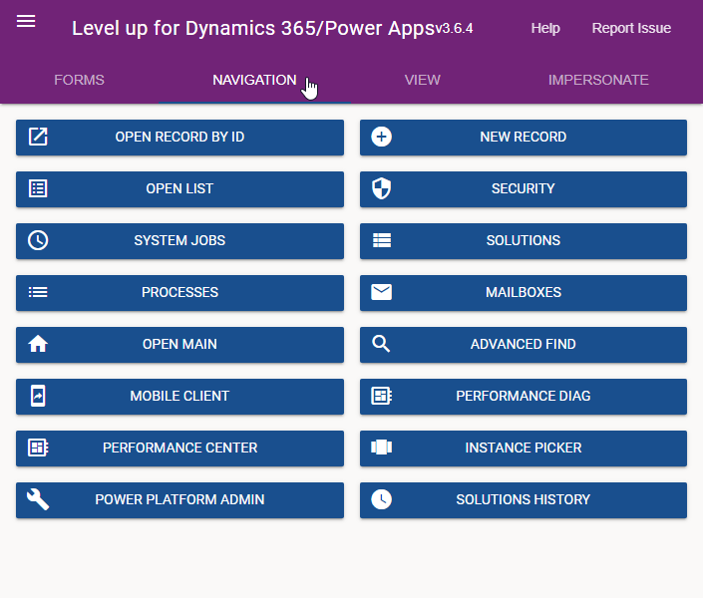Click the Advanced Find magnifier icon
The height and width of the screenshot is (598, 703).
click(x=381, y=344)
